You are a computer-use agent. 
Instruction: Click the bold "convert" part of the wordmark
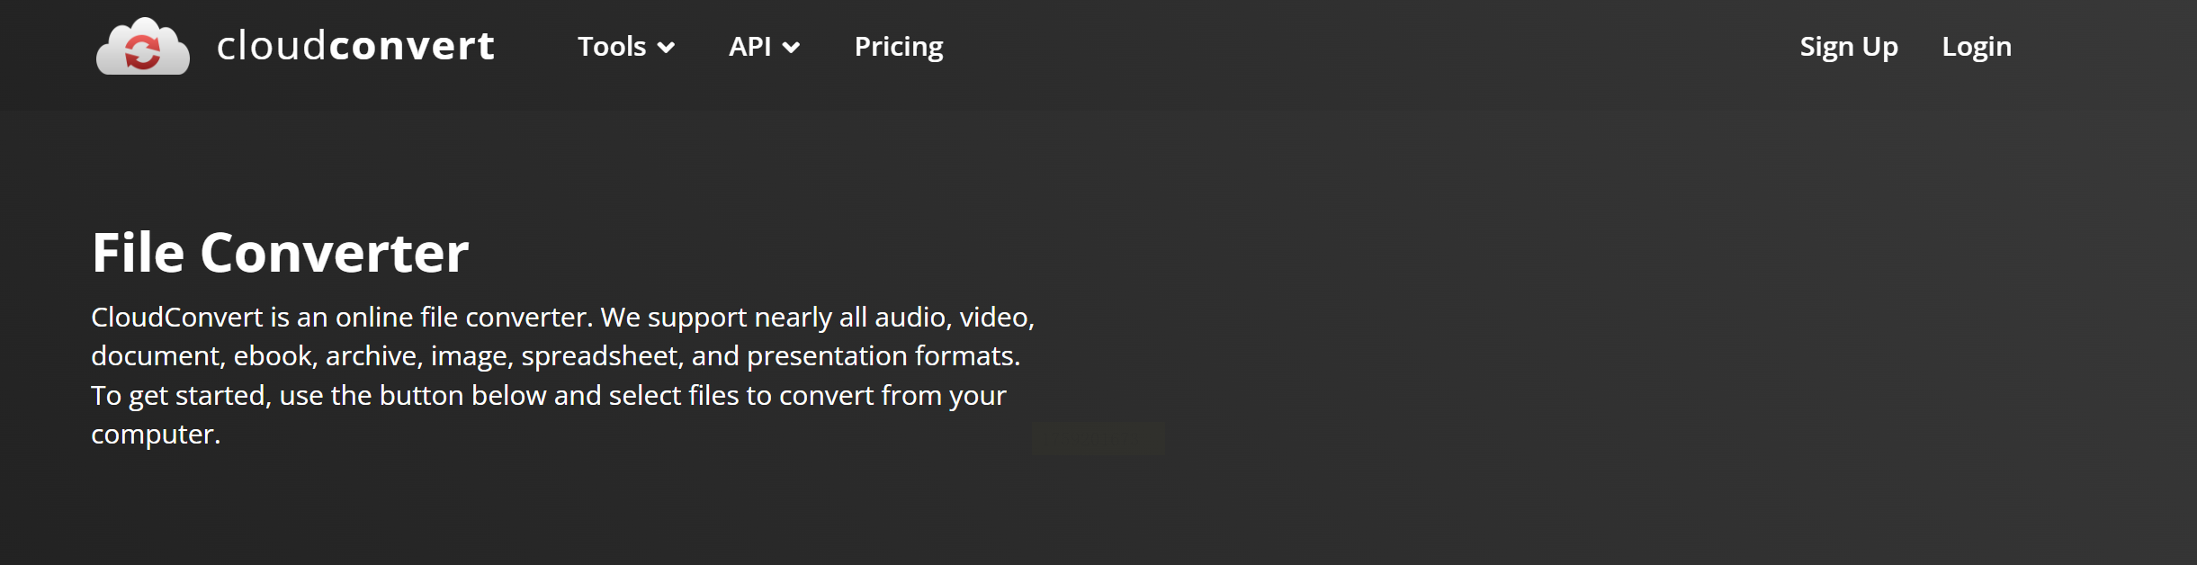(412, 46)
